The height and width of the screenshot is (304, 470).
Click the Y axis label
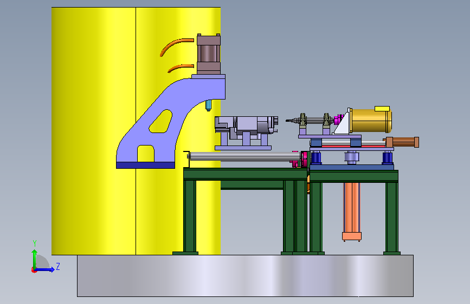click(x=35, y=243)
